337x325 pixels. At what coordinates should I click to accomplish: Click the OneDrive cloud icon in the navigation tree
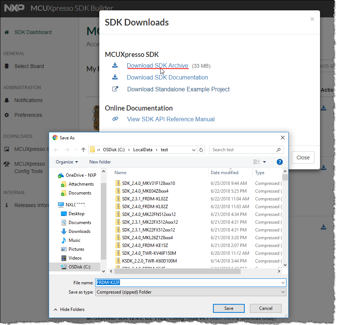pos(61,175)
